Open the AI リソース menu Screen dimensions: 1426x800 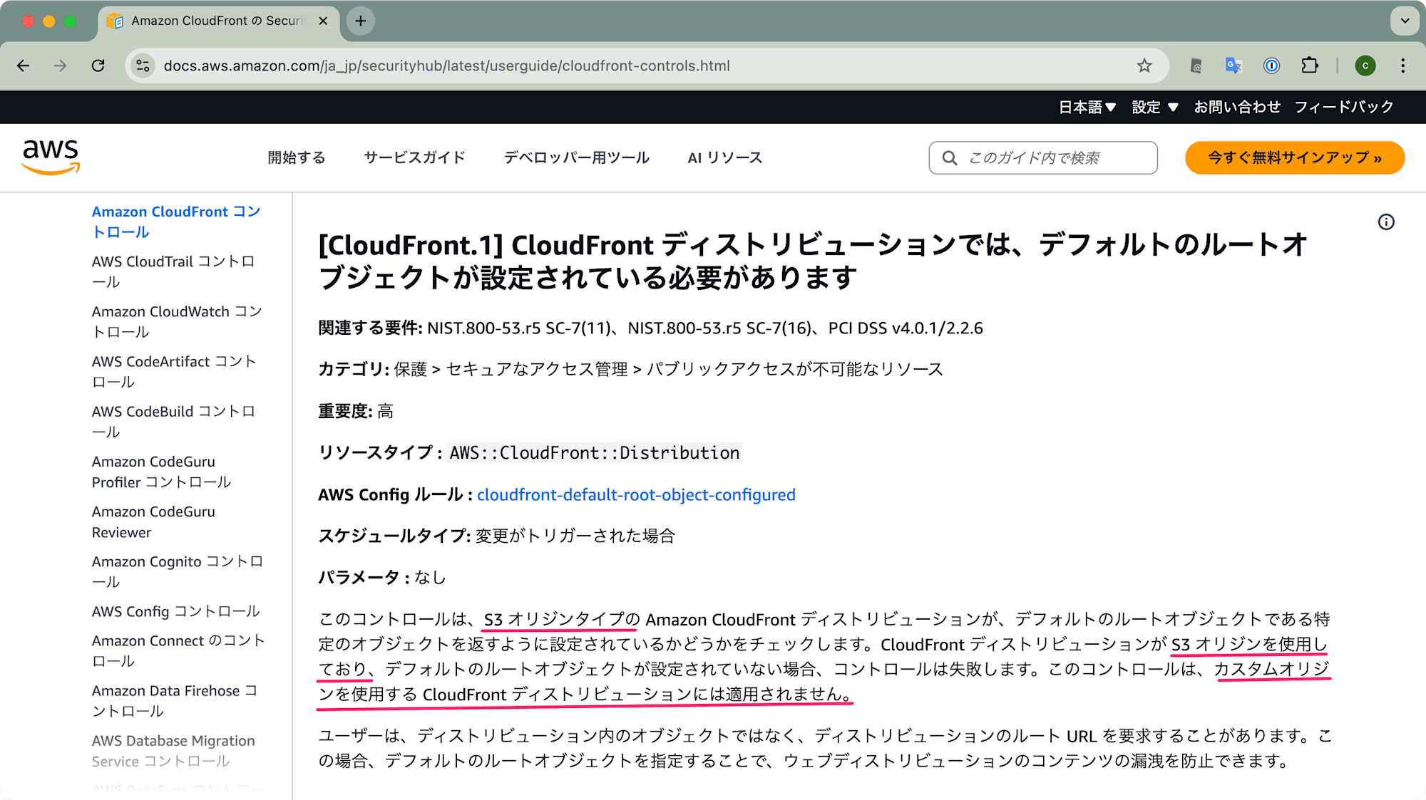click(725, 157)
